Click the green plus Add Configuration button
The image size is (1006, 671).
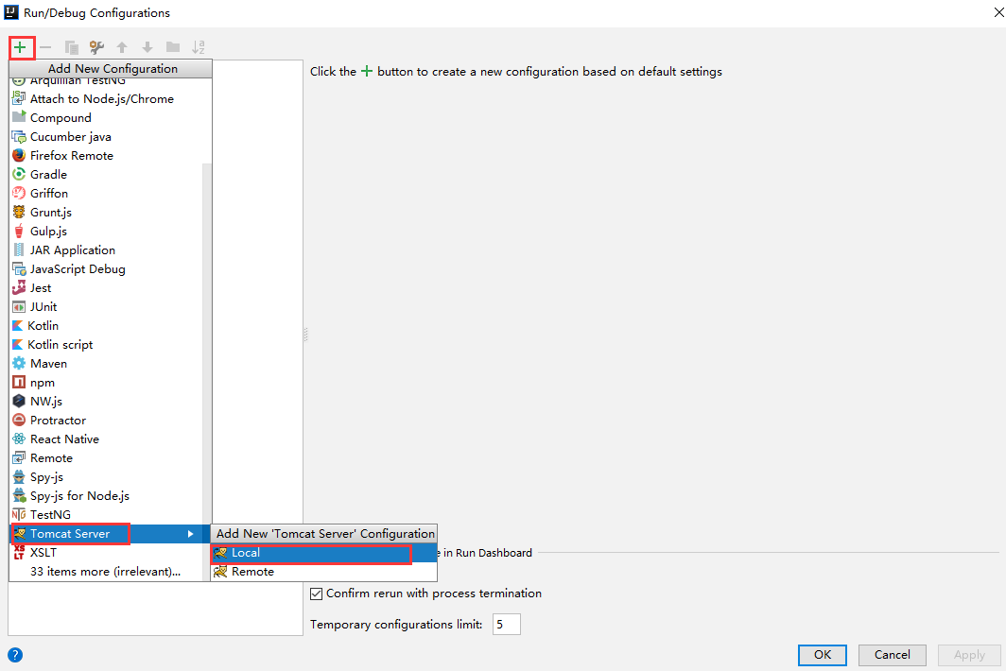[x=20, y=47]
